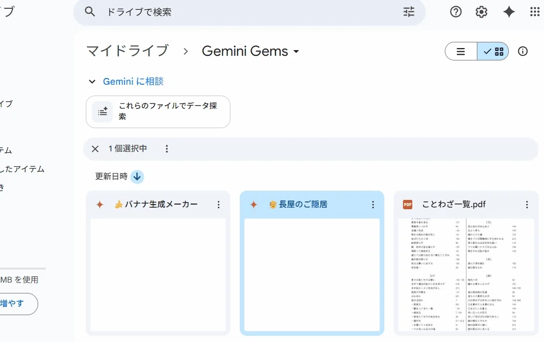Image resolution: width=544 pixels, height=342 pixels.
Task: Switch to list layout view
Action: 461,52
